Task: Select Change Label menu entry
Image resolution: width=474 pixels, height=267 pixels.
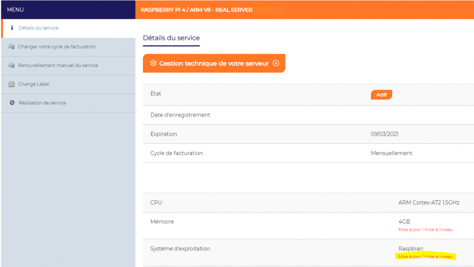Action: (x=68, y=84)
